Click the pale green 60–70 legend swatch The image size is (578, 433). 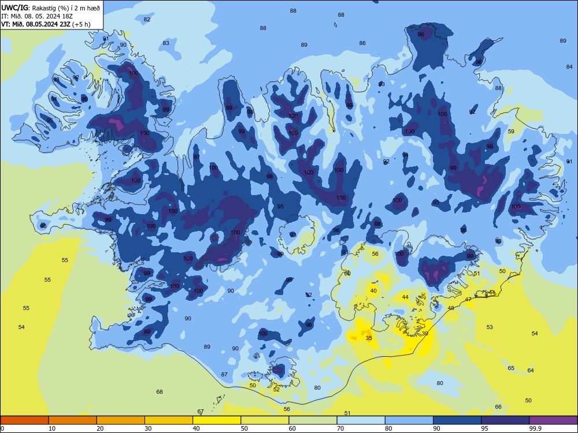click(313, 420)
